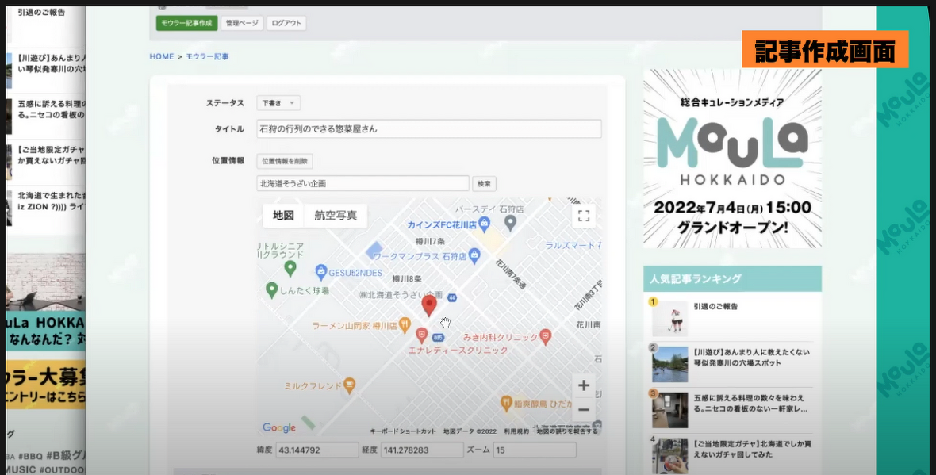Select the エナレディースクリニック hospital marker
Image resolution: width=936 pixels, height=475 pixels.
(x=421, y=336)
